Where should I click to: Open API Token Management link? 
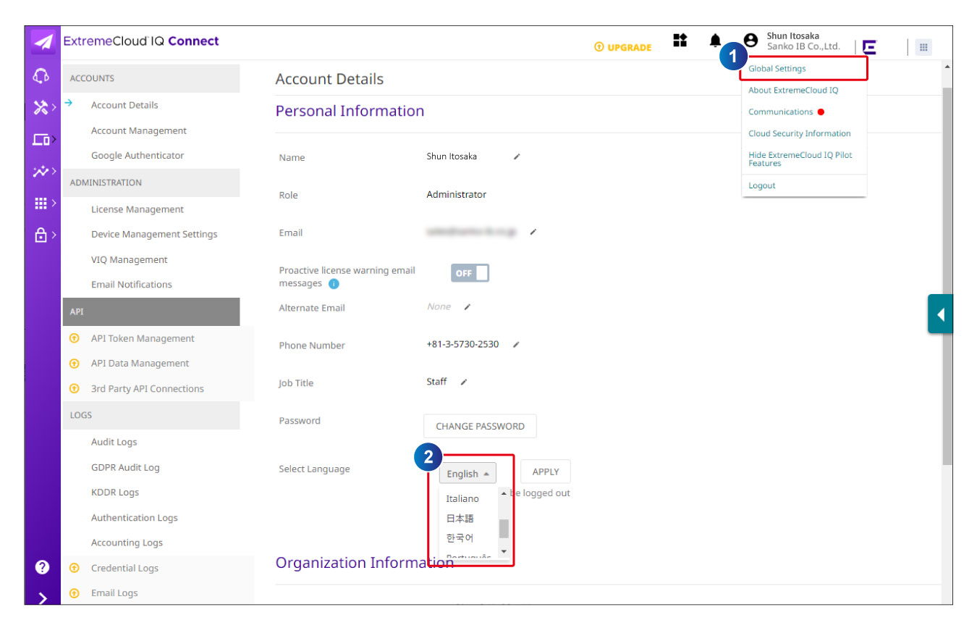tap(143, 338)
